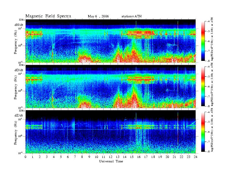Click the '7' tick on the time axis
233x180 pixels.
coord(75,157)
